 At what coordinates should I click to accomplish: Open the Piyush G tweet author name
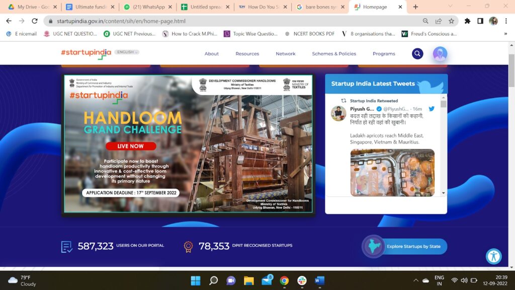(x=362, y=109)
